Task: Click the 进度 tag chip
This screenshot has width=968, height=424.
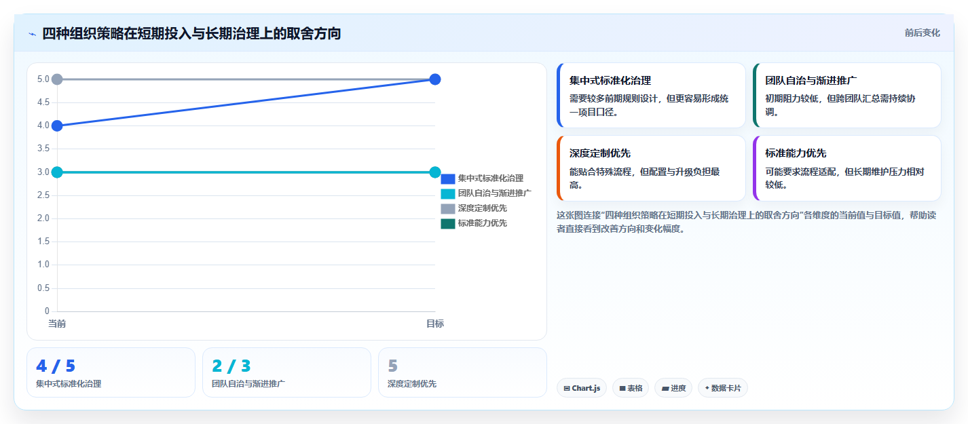Action: coord(674,388)
